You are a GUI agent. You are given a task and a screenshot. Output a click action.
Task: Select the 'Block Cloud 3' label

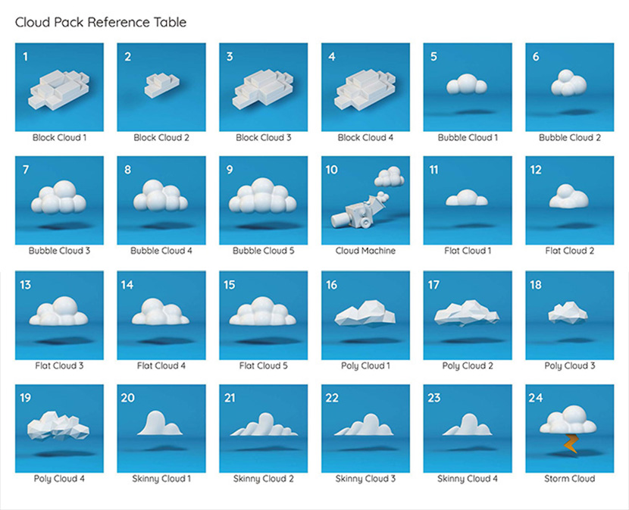(x=264, y=138)
